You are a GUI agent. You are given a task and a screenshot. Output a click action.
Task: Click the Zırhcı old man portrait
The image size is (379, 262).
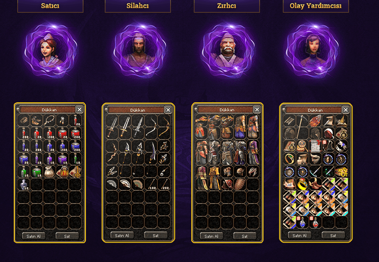[x=227, y=50]
